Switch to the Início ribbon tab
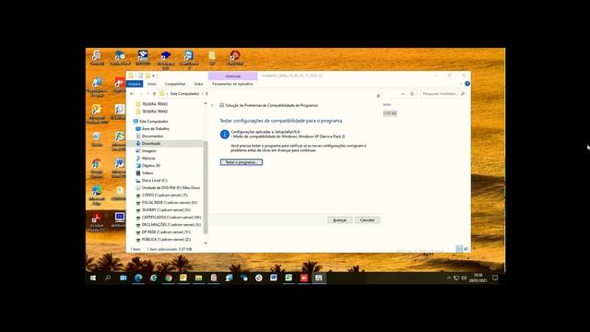The width and height of the screenshot is (590, 332). coord(151,84)
